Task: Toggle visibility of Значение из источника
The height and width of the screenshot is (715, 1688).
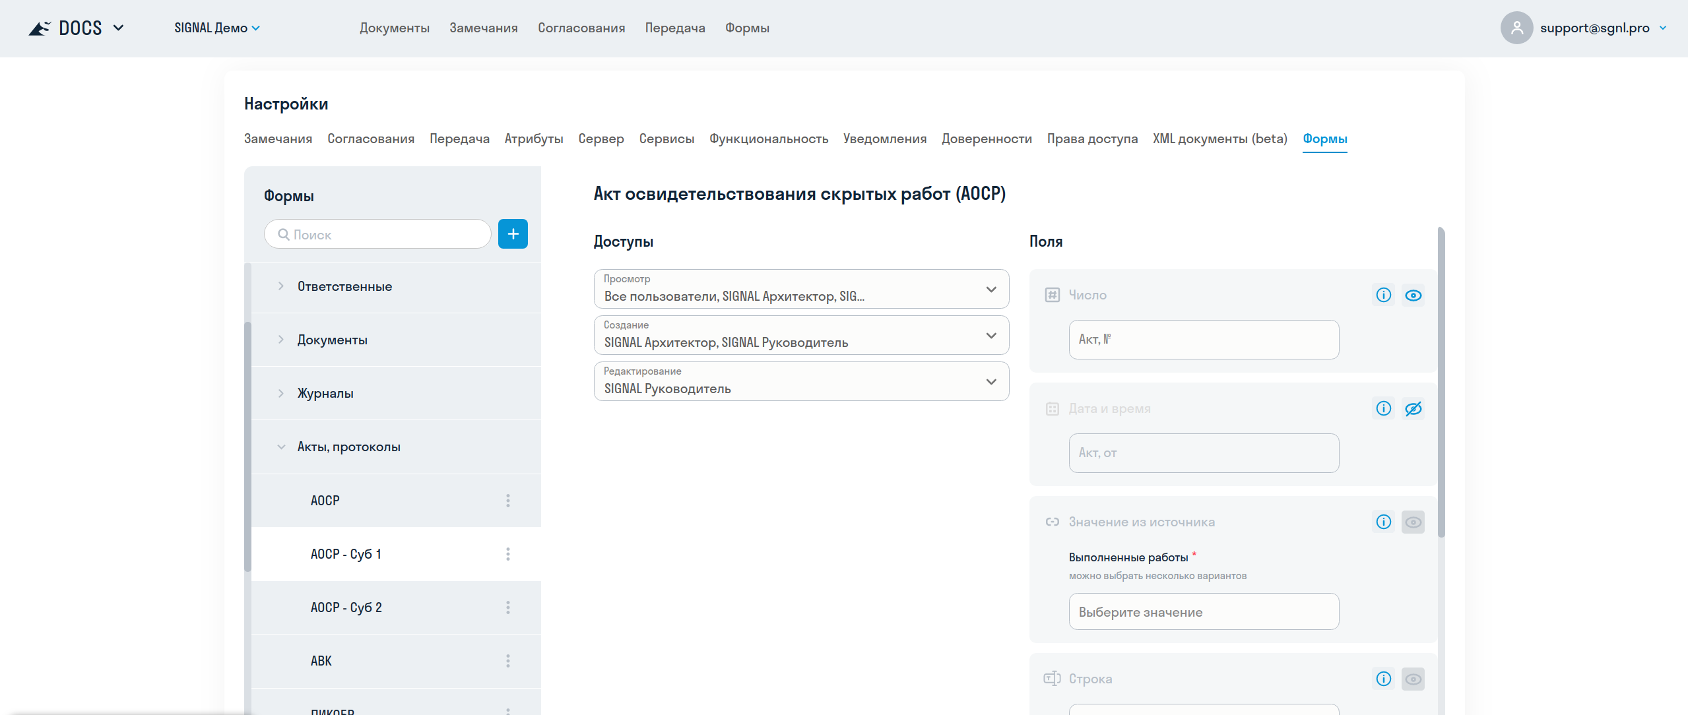Action: (x=1413, y=522)
